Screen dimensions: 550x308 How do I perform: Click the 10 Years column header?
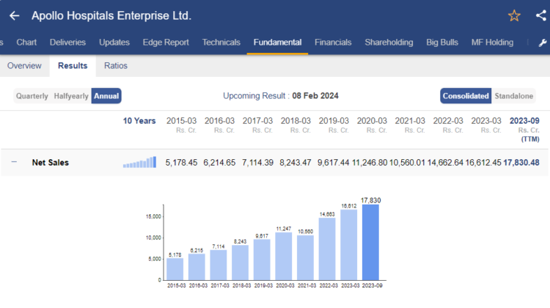coord(139,120)
